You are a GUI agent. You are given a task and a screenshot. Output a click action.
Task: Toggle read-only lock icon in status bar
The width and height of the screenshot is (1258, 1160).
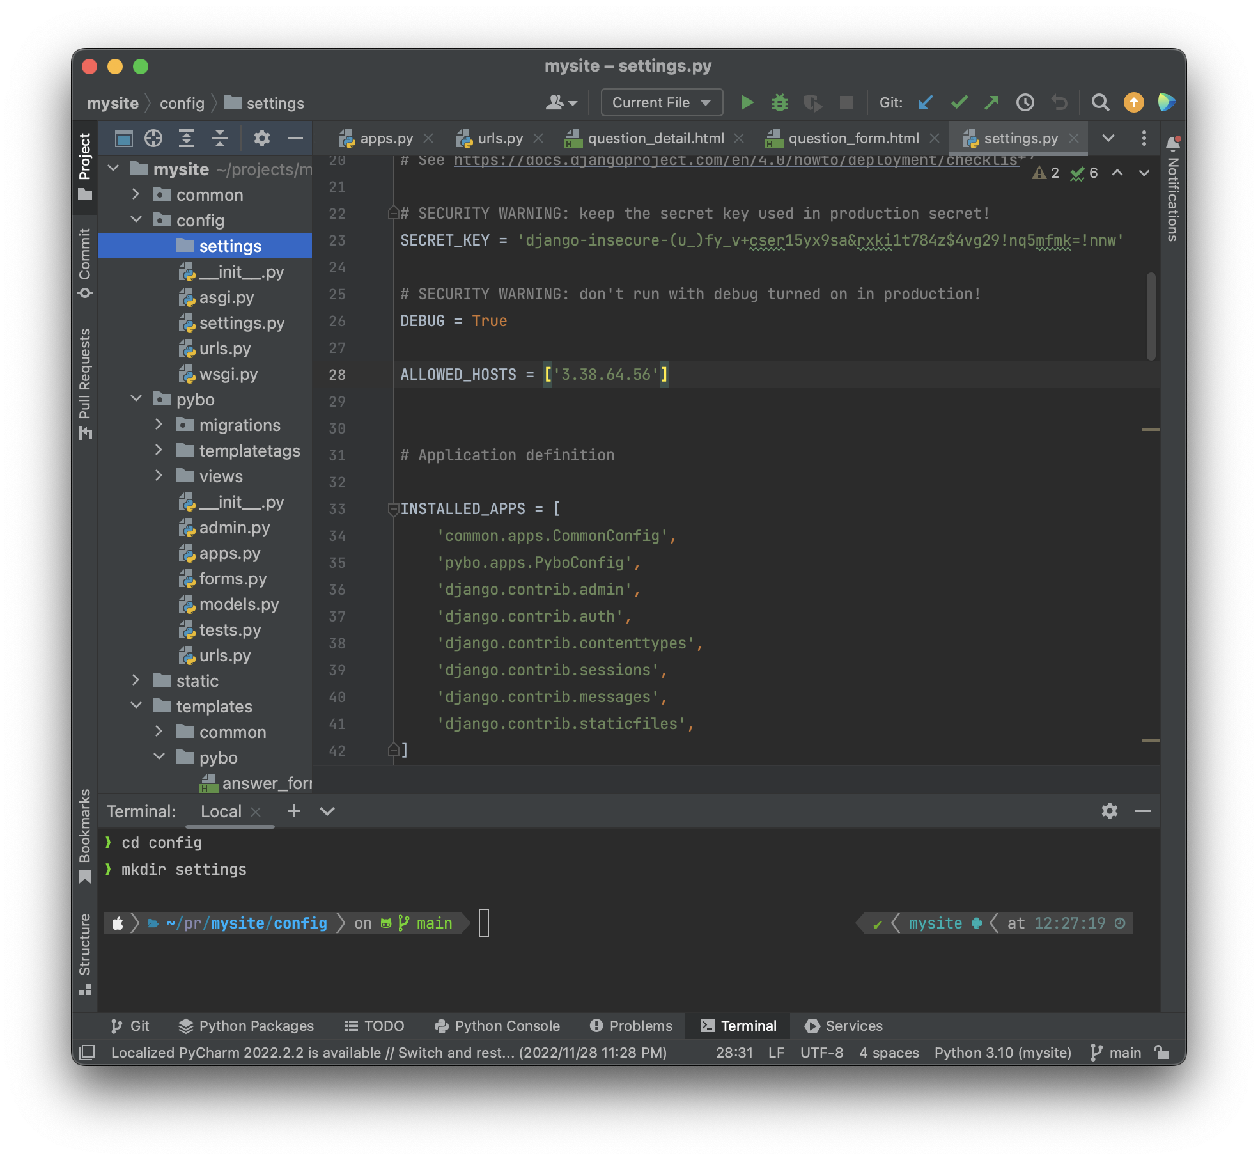click(x=1161, y=1052)
